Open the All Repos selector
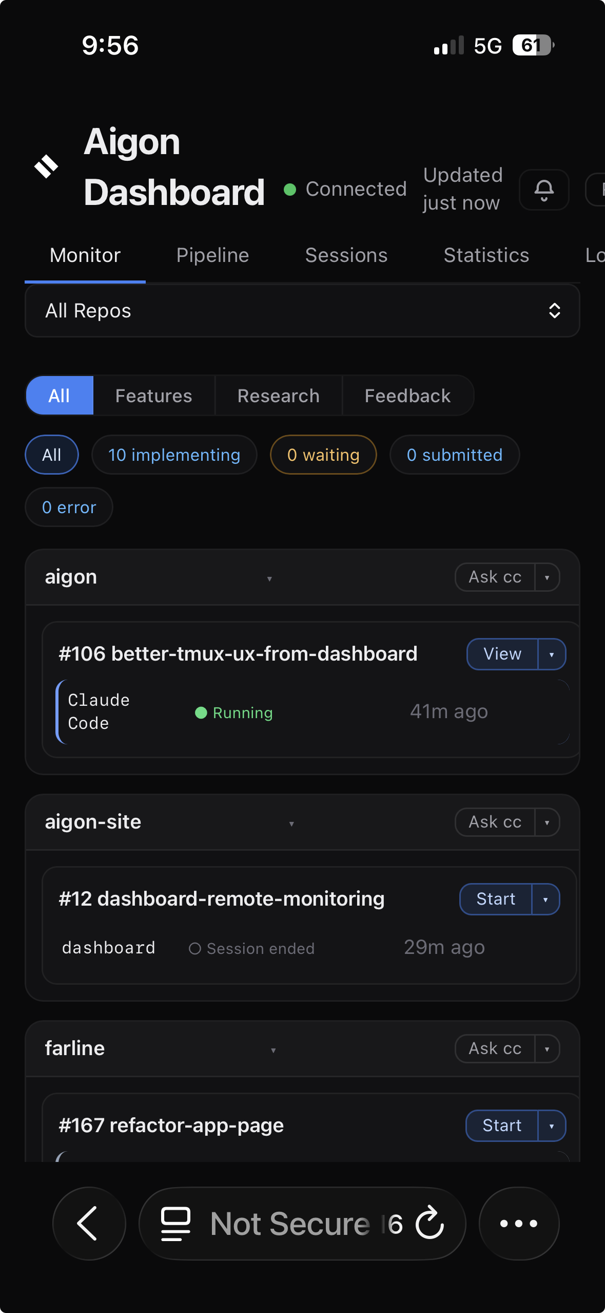Image resolution: width=605 pixels, height=1313 pixels. pos(302,310)
